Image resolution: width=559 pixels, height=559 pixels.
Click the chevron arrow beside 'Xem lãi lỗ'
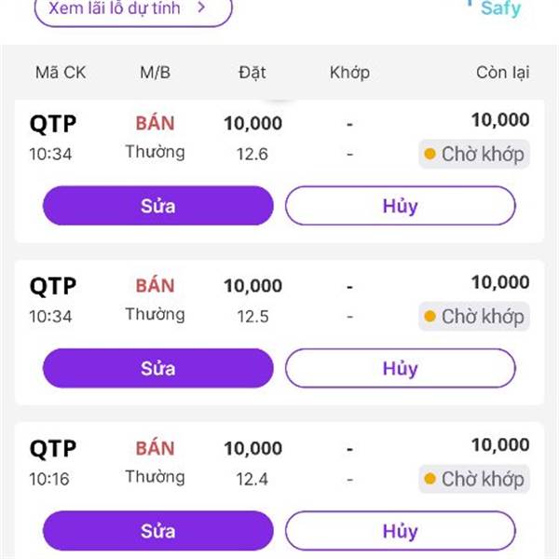tap(200, 8)
